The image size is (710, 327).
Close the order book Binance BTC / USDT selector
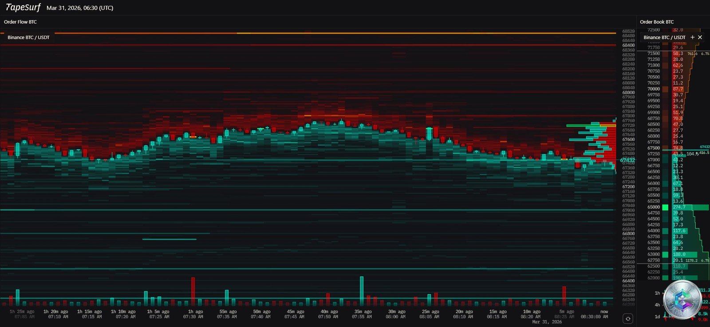point(700,37)
